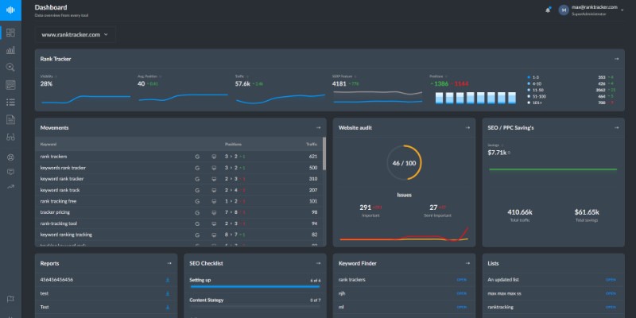Click the Movements table scrollbar
The image size is (636, 318).
(324, 153)
